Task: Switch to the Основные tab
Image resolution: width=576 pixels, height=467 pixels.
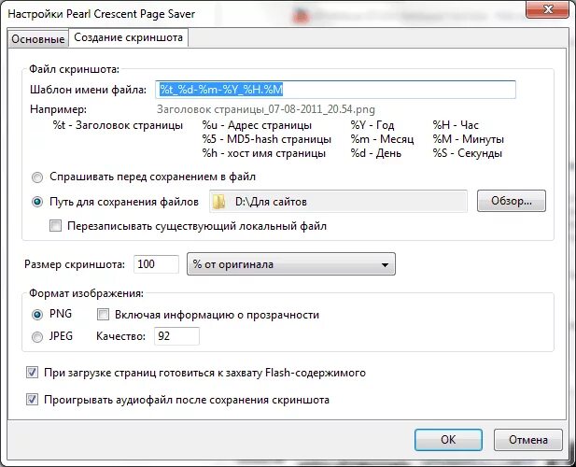Action: pyautogui.click(x=38, y=38)
